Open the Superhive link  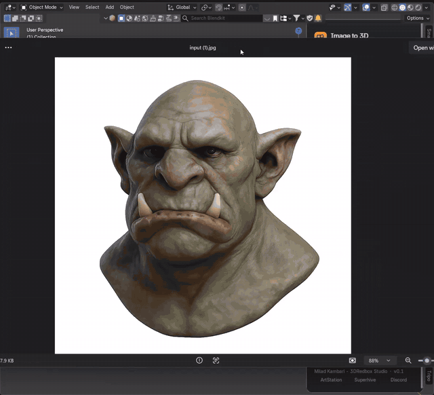click(x=365, y=380)
